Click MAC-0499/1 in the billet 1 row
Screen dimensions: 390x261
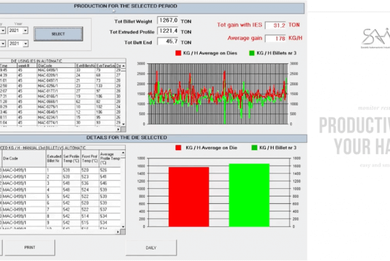[x=24, y=170]
